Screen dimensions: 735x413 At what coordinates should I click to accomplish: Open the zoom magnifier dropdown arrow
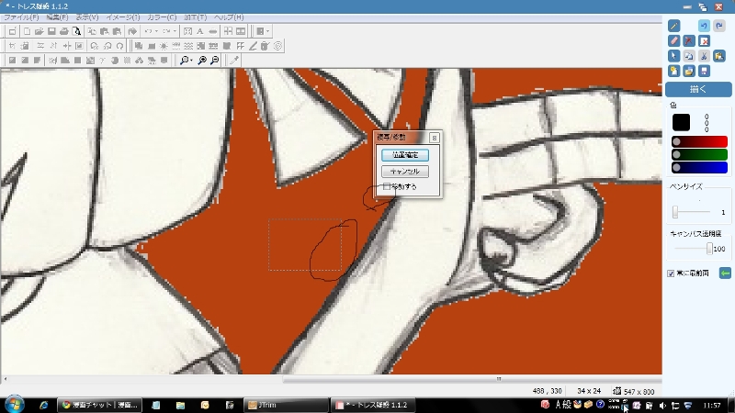coord(192,61)
